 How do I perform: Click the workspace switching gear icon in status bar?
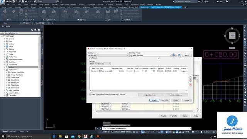pos(193,132)
